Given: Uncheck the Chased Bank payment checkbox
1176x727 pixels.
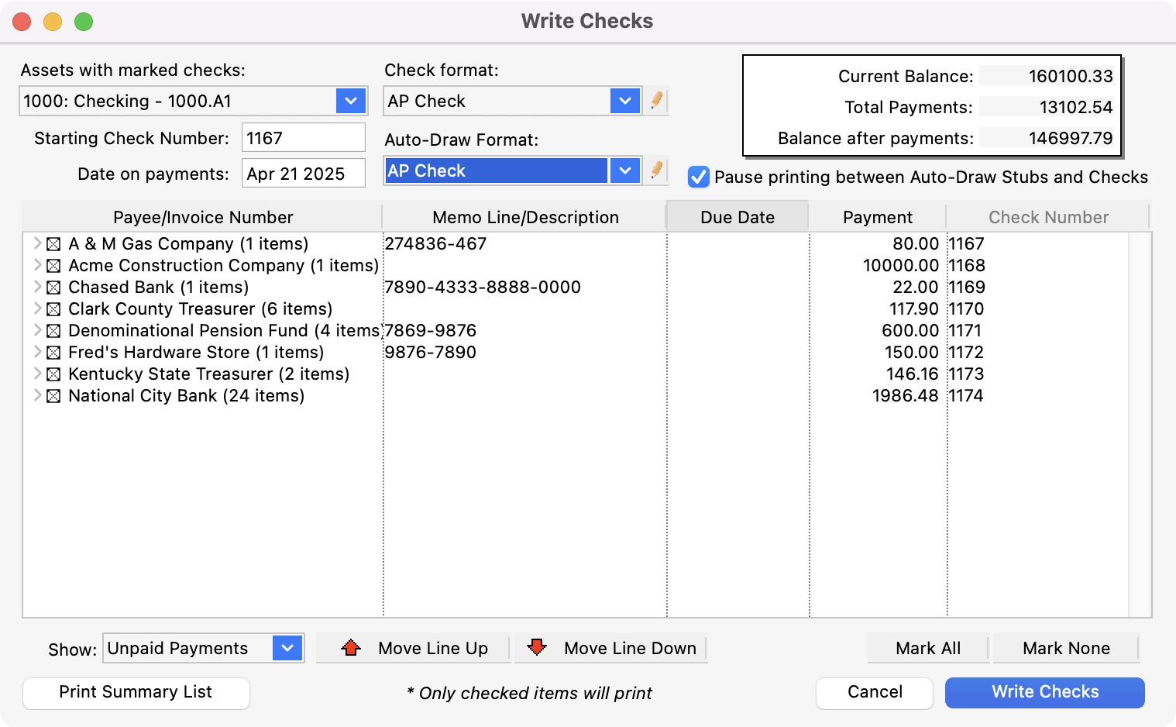Looking at the screenshot, I should (53, 288).
